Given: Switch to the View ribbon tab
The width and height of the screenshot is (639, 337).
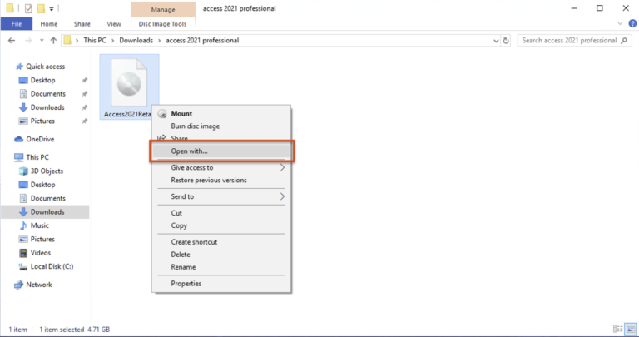Looking at the screenshot, I should point(114,24).
